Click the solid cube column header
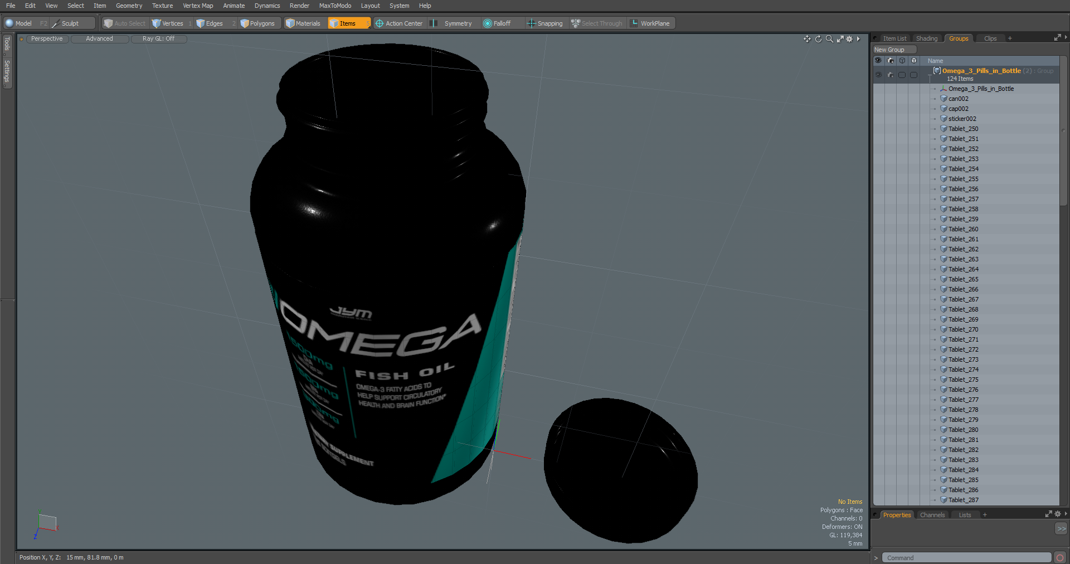Viewport: 1070px width, 564px height. [x=914, y=61]
